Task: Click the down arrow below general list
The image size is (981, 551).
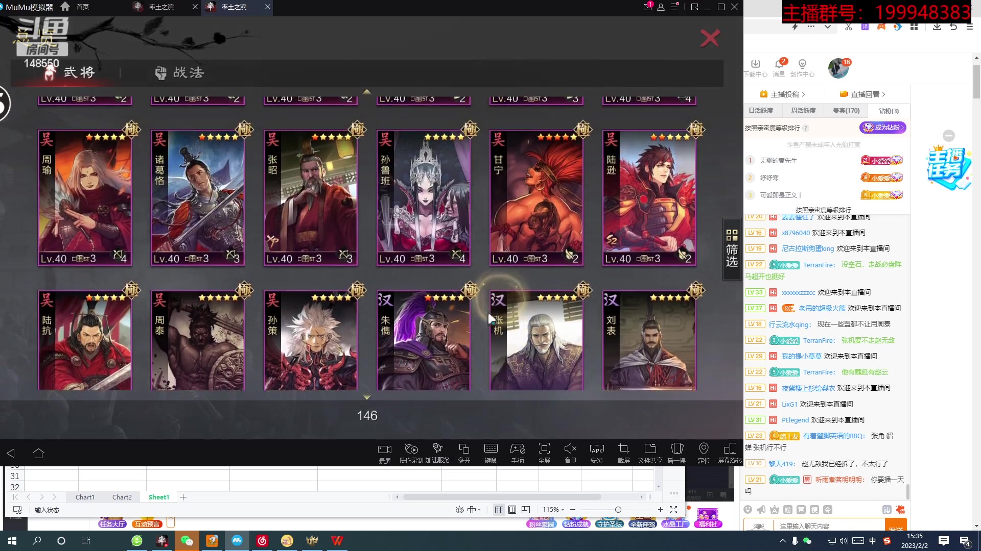Action: point(366,397)
